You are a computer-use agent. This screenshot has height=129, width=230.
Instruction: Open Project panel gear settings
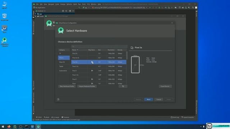pyautogui.click(x=70, y=11)
